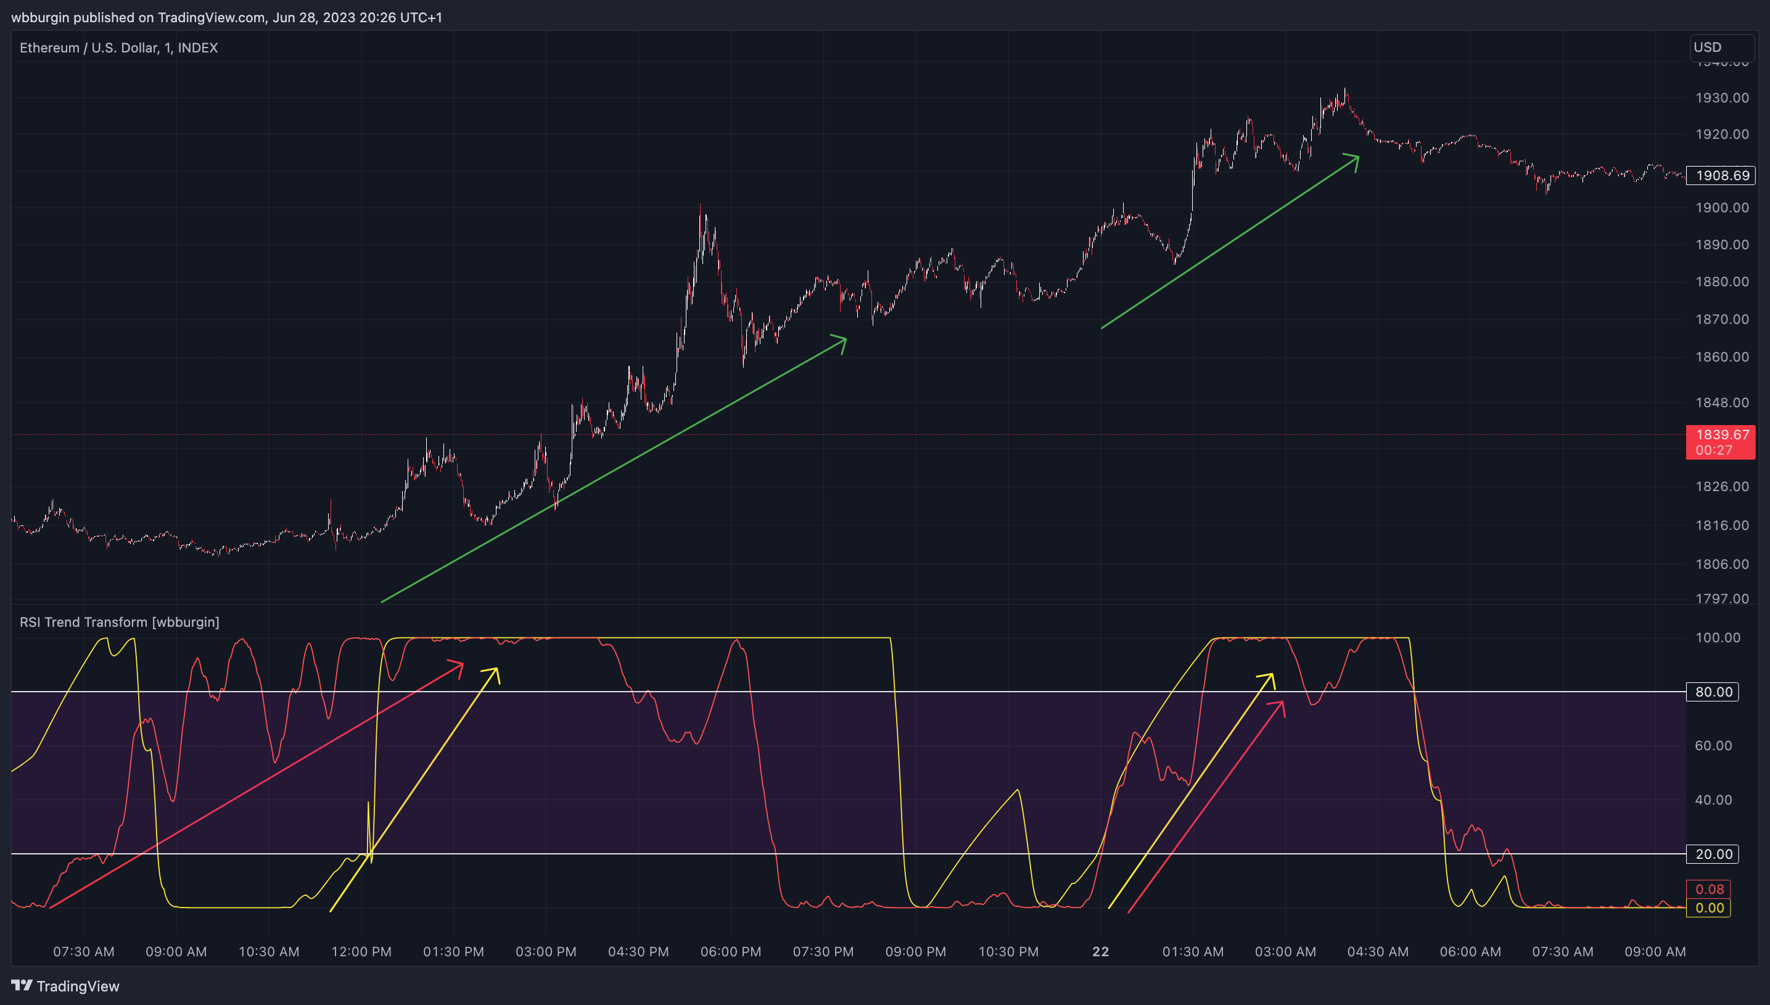Click the red 1839.67 current price label
1770x1005 pixels.
click(x=1720, y=442)
